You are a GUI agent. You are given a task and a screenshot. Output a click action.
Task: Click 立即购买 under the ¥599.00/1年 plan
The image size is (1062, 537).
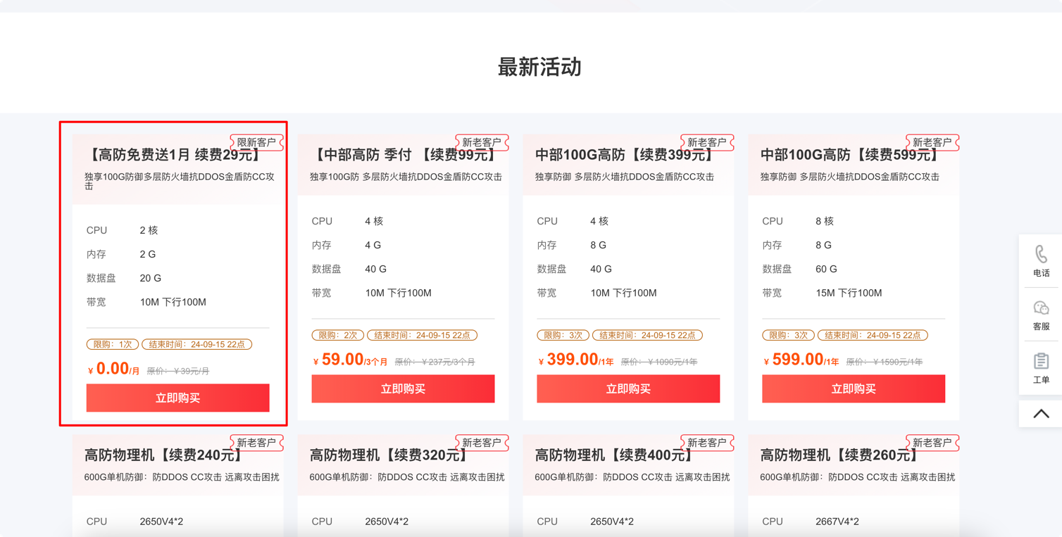854,388
